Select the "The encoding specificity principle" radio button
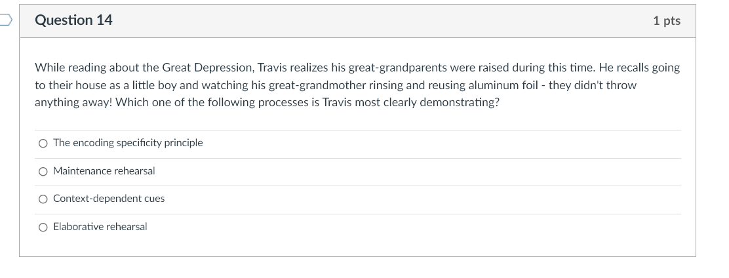Image resolution: width=729 pixels, height=278 pixels. (43, 143)
